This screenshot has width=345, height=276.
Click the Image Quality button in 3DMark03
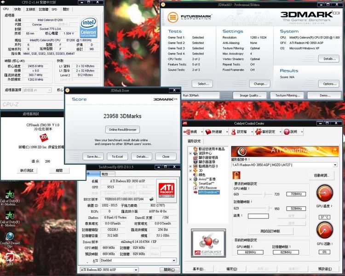(250, 96)
